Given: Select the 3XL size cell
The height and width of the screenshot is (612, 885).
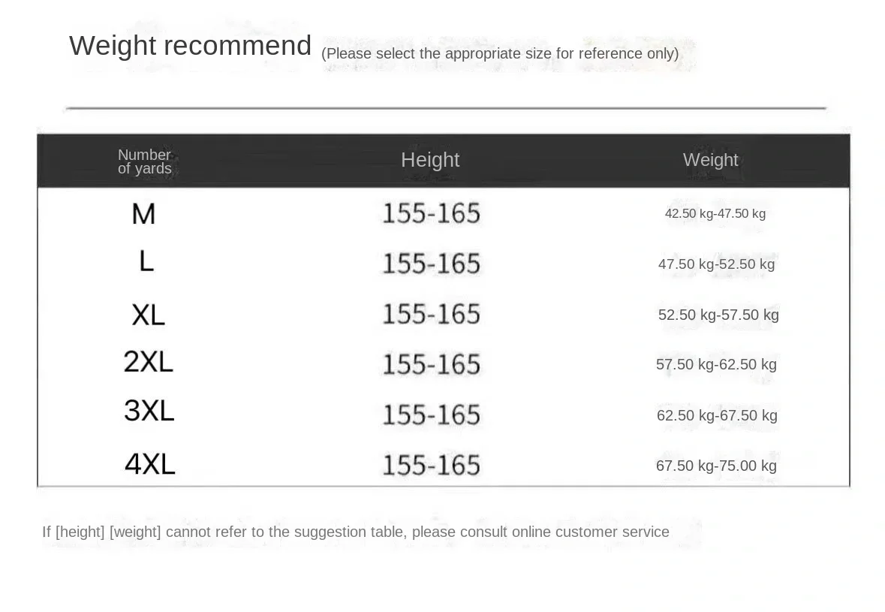Looking at the screenshot, I should coord(149,411).
